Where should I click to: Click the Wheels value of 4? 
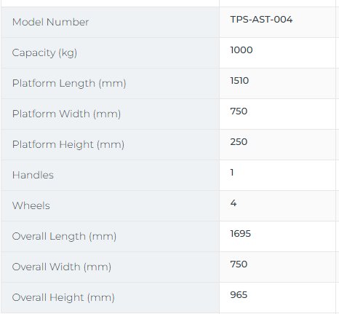[234, 203]
